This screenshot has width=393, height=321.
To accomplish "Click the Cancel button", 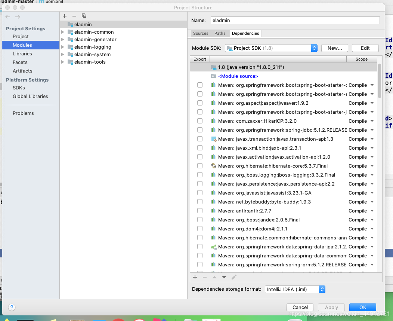I will click(x=300, y=307).
